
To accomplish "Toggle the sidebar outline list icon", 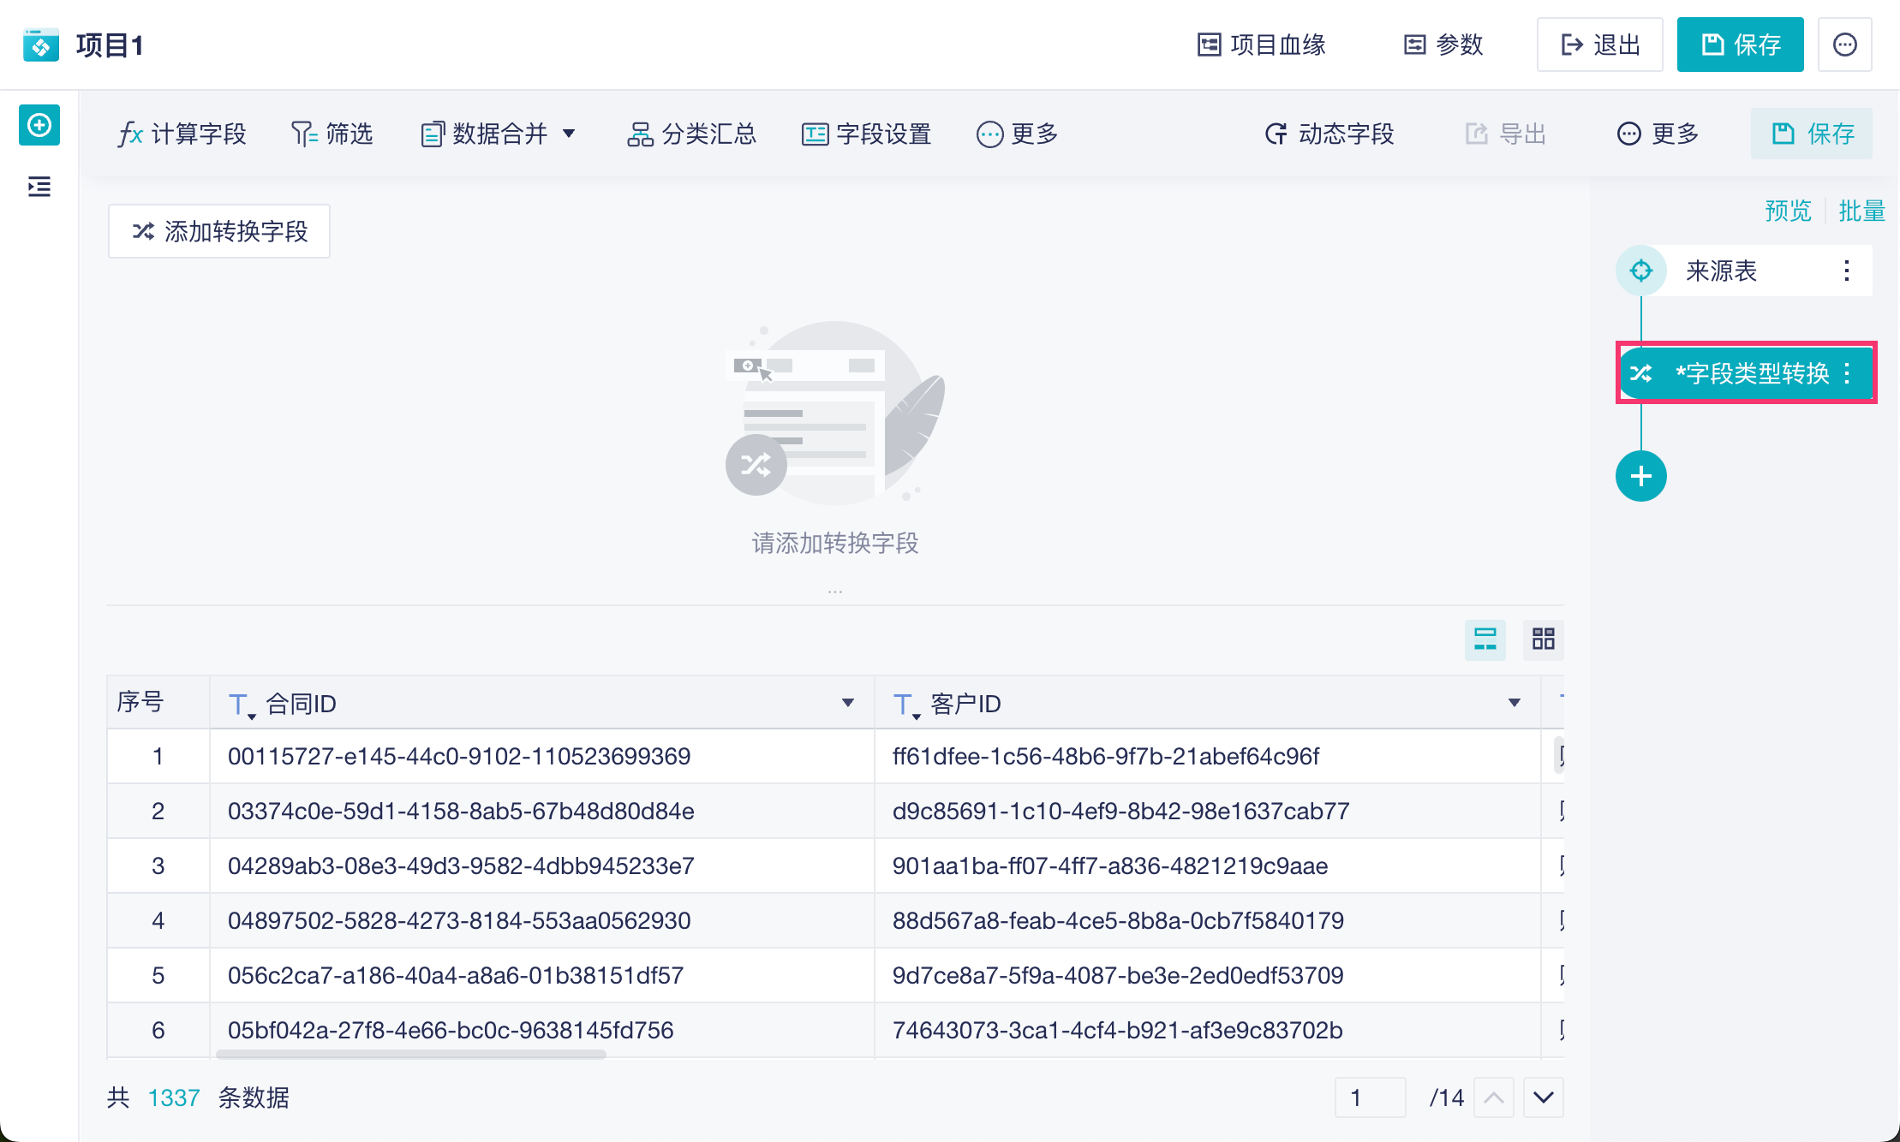I will coord(39,186).
